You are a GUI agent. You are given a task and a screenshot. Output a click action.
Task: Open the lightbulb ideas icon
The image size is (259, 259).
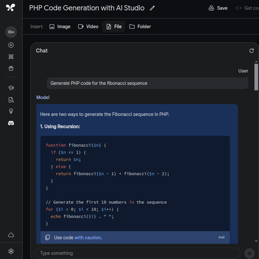pos(11,111)
